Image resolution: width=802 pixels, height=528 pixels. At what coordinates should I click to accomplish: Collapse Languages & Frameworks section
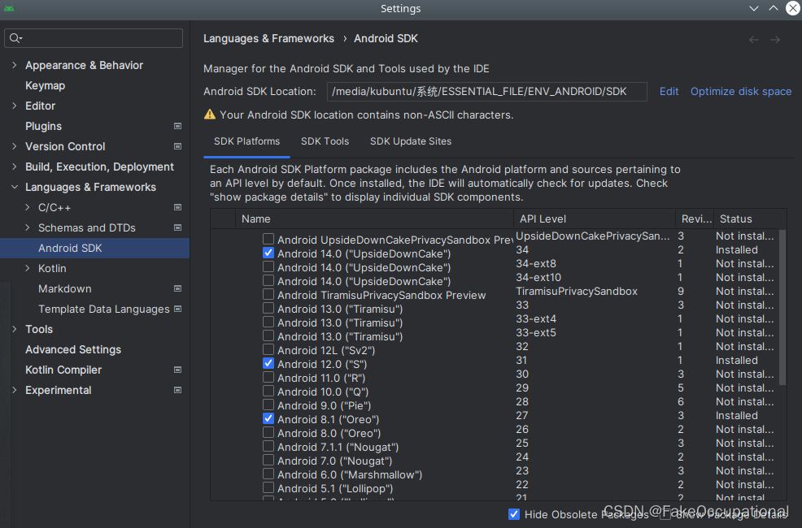coord(15,187)
